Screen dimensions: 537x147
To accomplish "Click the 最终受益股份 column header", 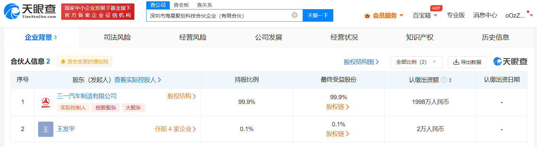I will [338, 80].
